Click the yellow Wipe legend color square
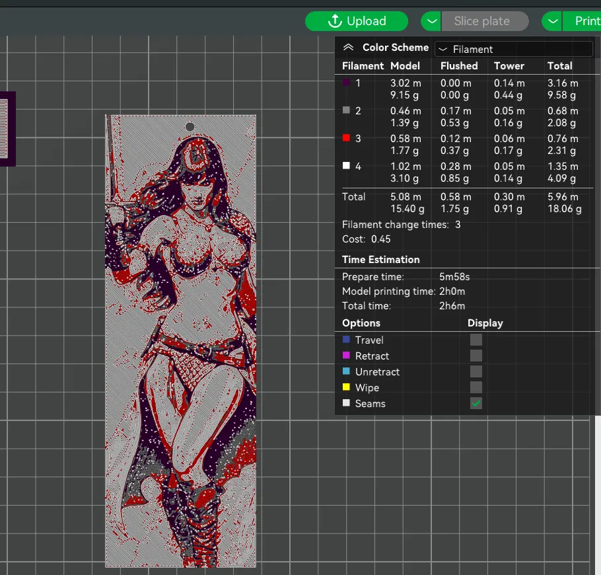Viewport: 601px width, 575px height. click(346, 387)
